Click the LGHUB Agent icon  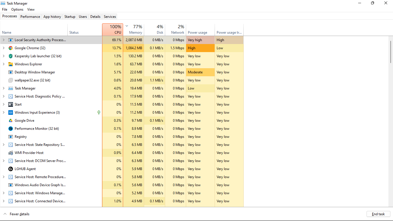11,169
